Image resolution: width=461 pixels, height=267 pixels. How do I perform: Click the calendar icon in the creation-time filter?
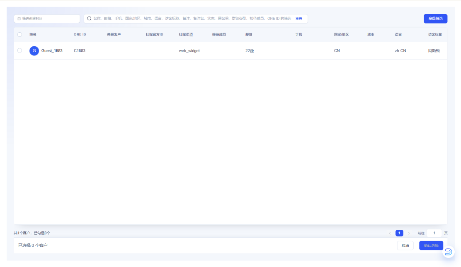pyautogui.click(x=19, y=19)
